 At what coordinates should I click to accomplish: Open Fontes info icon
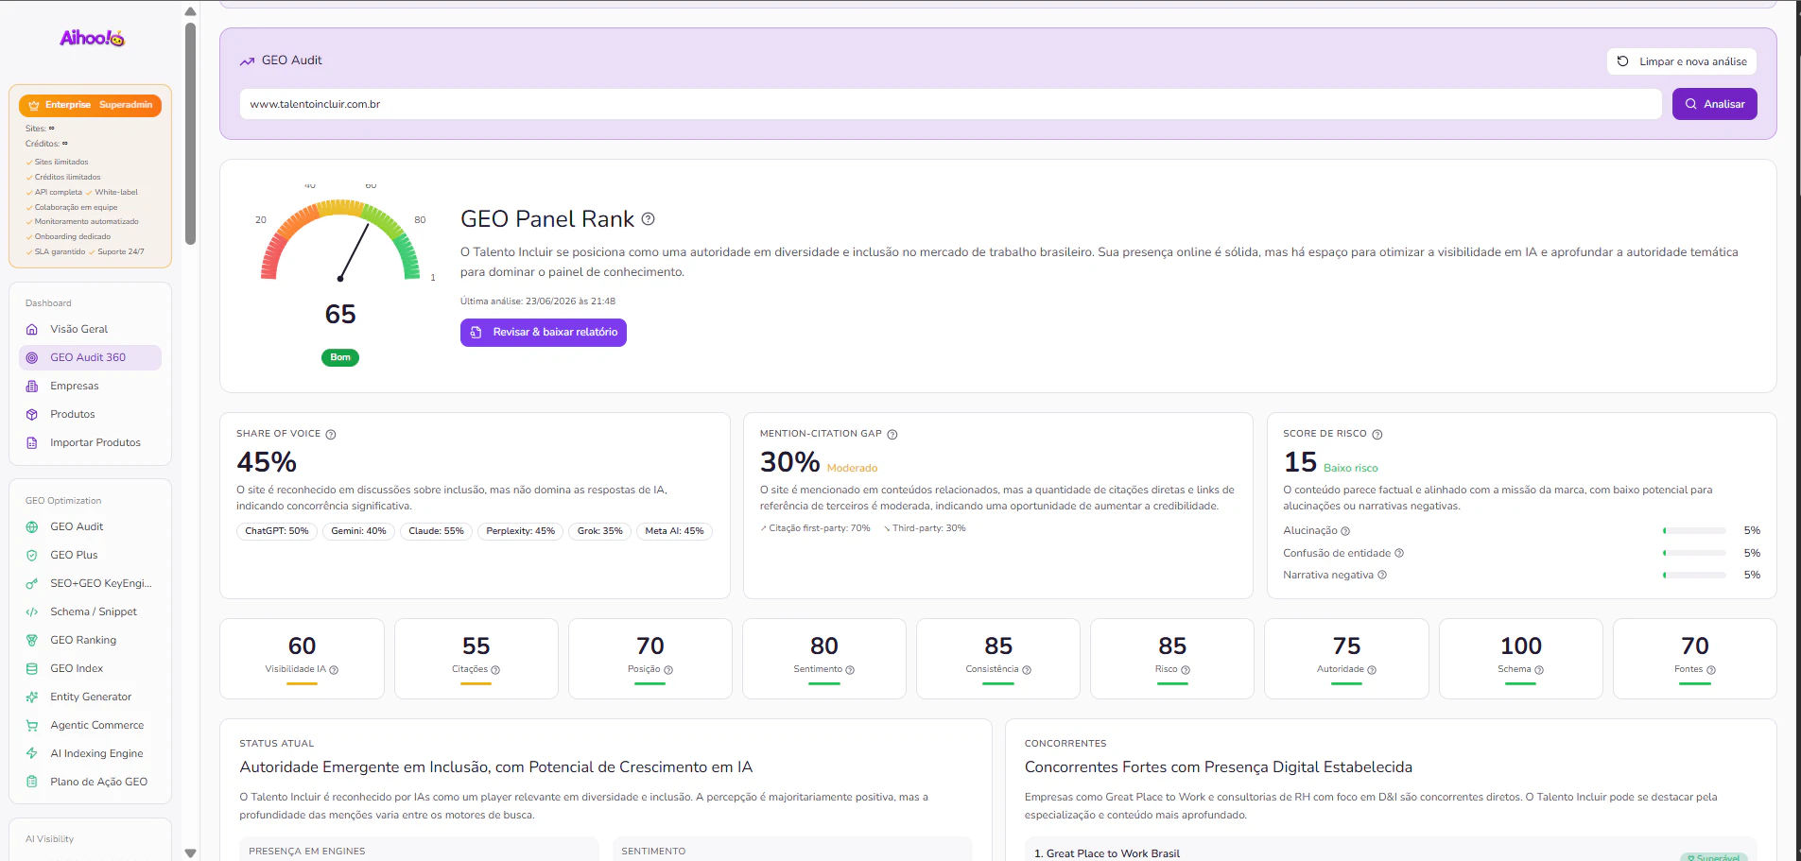tap(1711, 670)
